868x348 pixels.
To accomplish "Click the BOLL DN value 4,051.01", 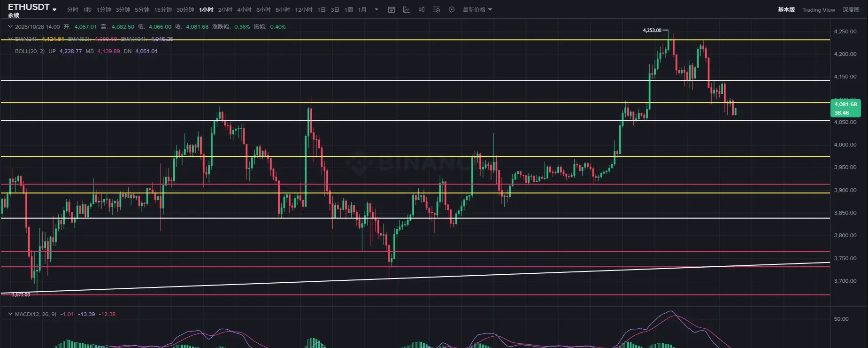I will 146,51.
